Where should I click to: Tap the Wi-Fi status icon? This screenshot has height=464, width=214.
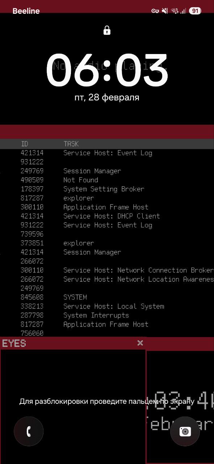175,11
